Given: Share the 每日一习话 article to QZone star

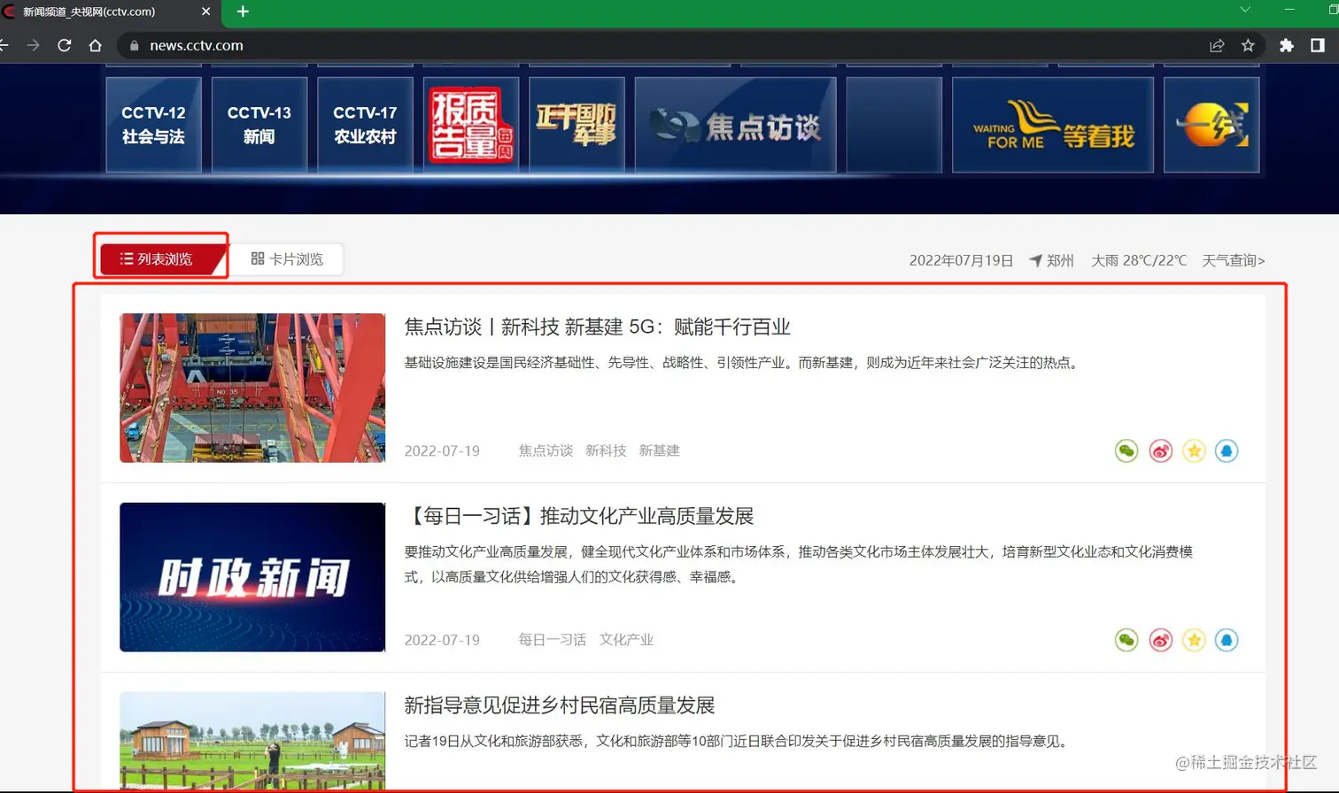Looking at the screenshot, I should pyautogui.click(x=1194, y=640).
